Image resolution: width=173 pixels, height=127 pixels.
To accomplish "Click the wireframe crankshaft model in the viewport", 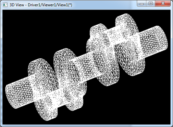I will [x=86, y=67].
